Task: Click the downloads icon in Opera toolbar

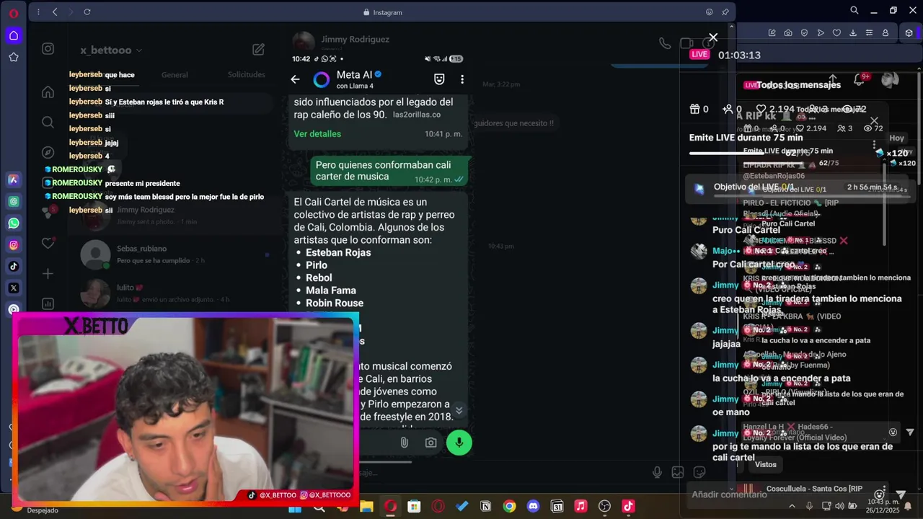Action: click(853, 32)
